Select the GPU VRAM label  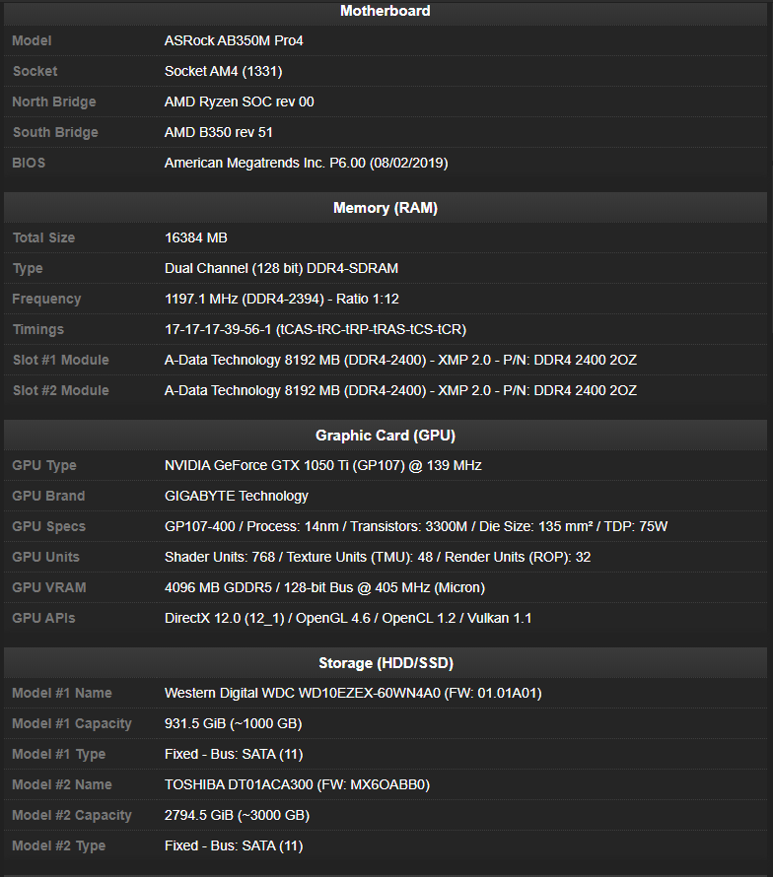pyautogui.click(x=49, y=588)
